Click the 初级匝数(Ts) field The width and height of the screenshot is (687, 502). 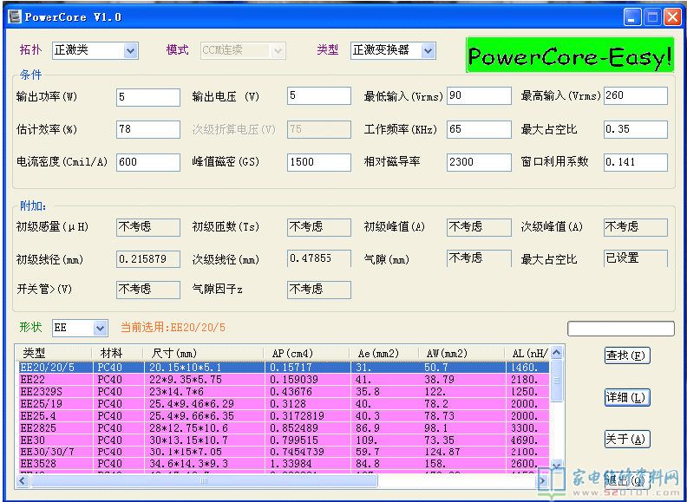click(319, 227)
